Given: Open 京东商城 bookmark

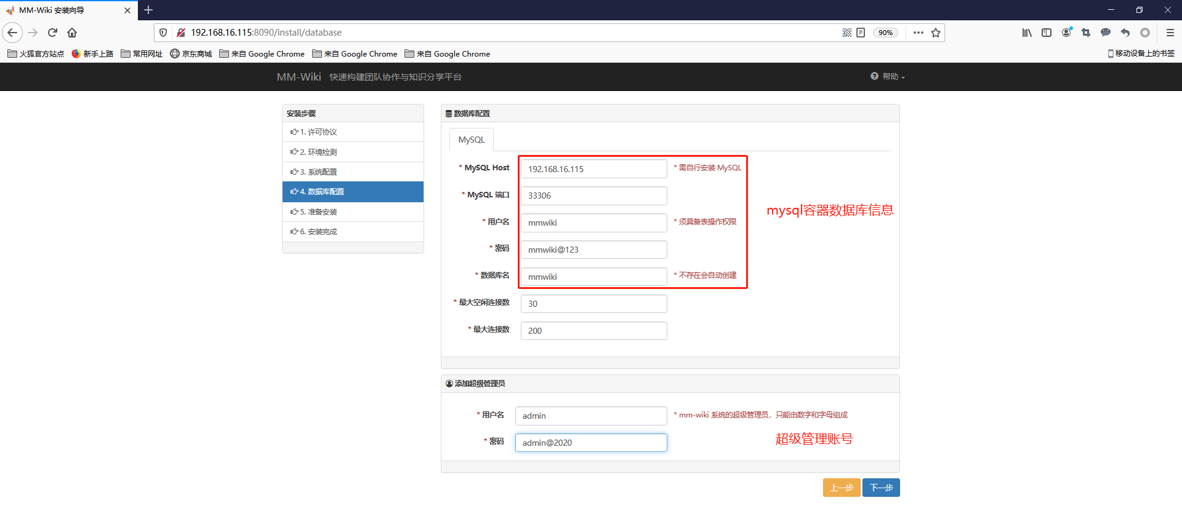Looking at the screenshot, I should [191, 53].
